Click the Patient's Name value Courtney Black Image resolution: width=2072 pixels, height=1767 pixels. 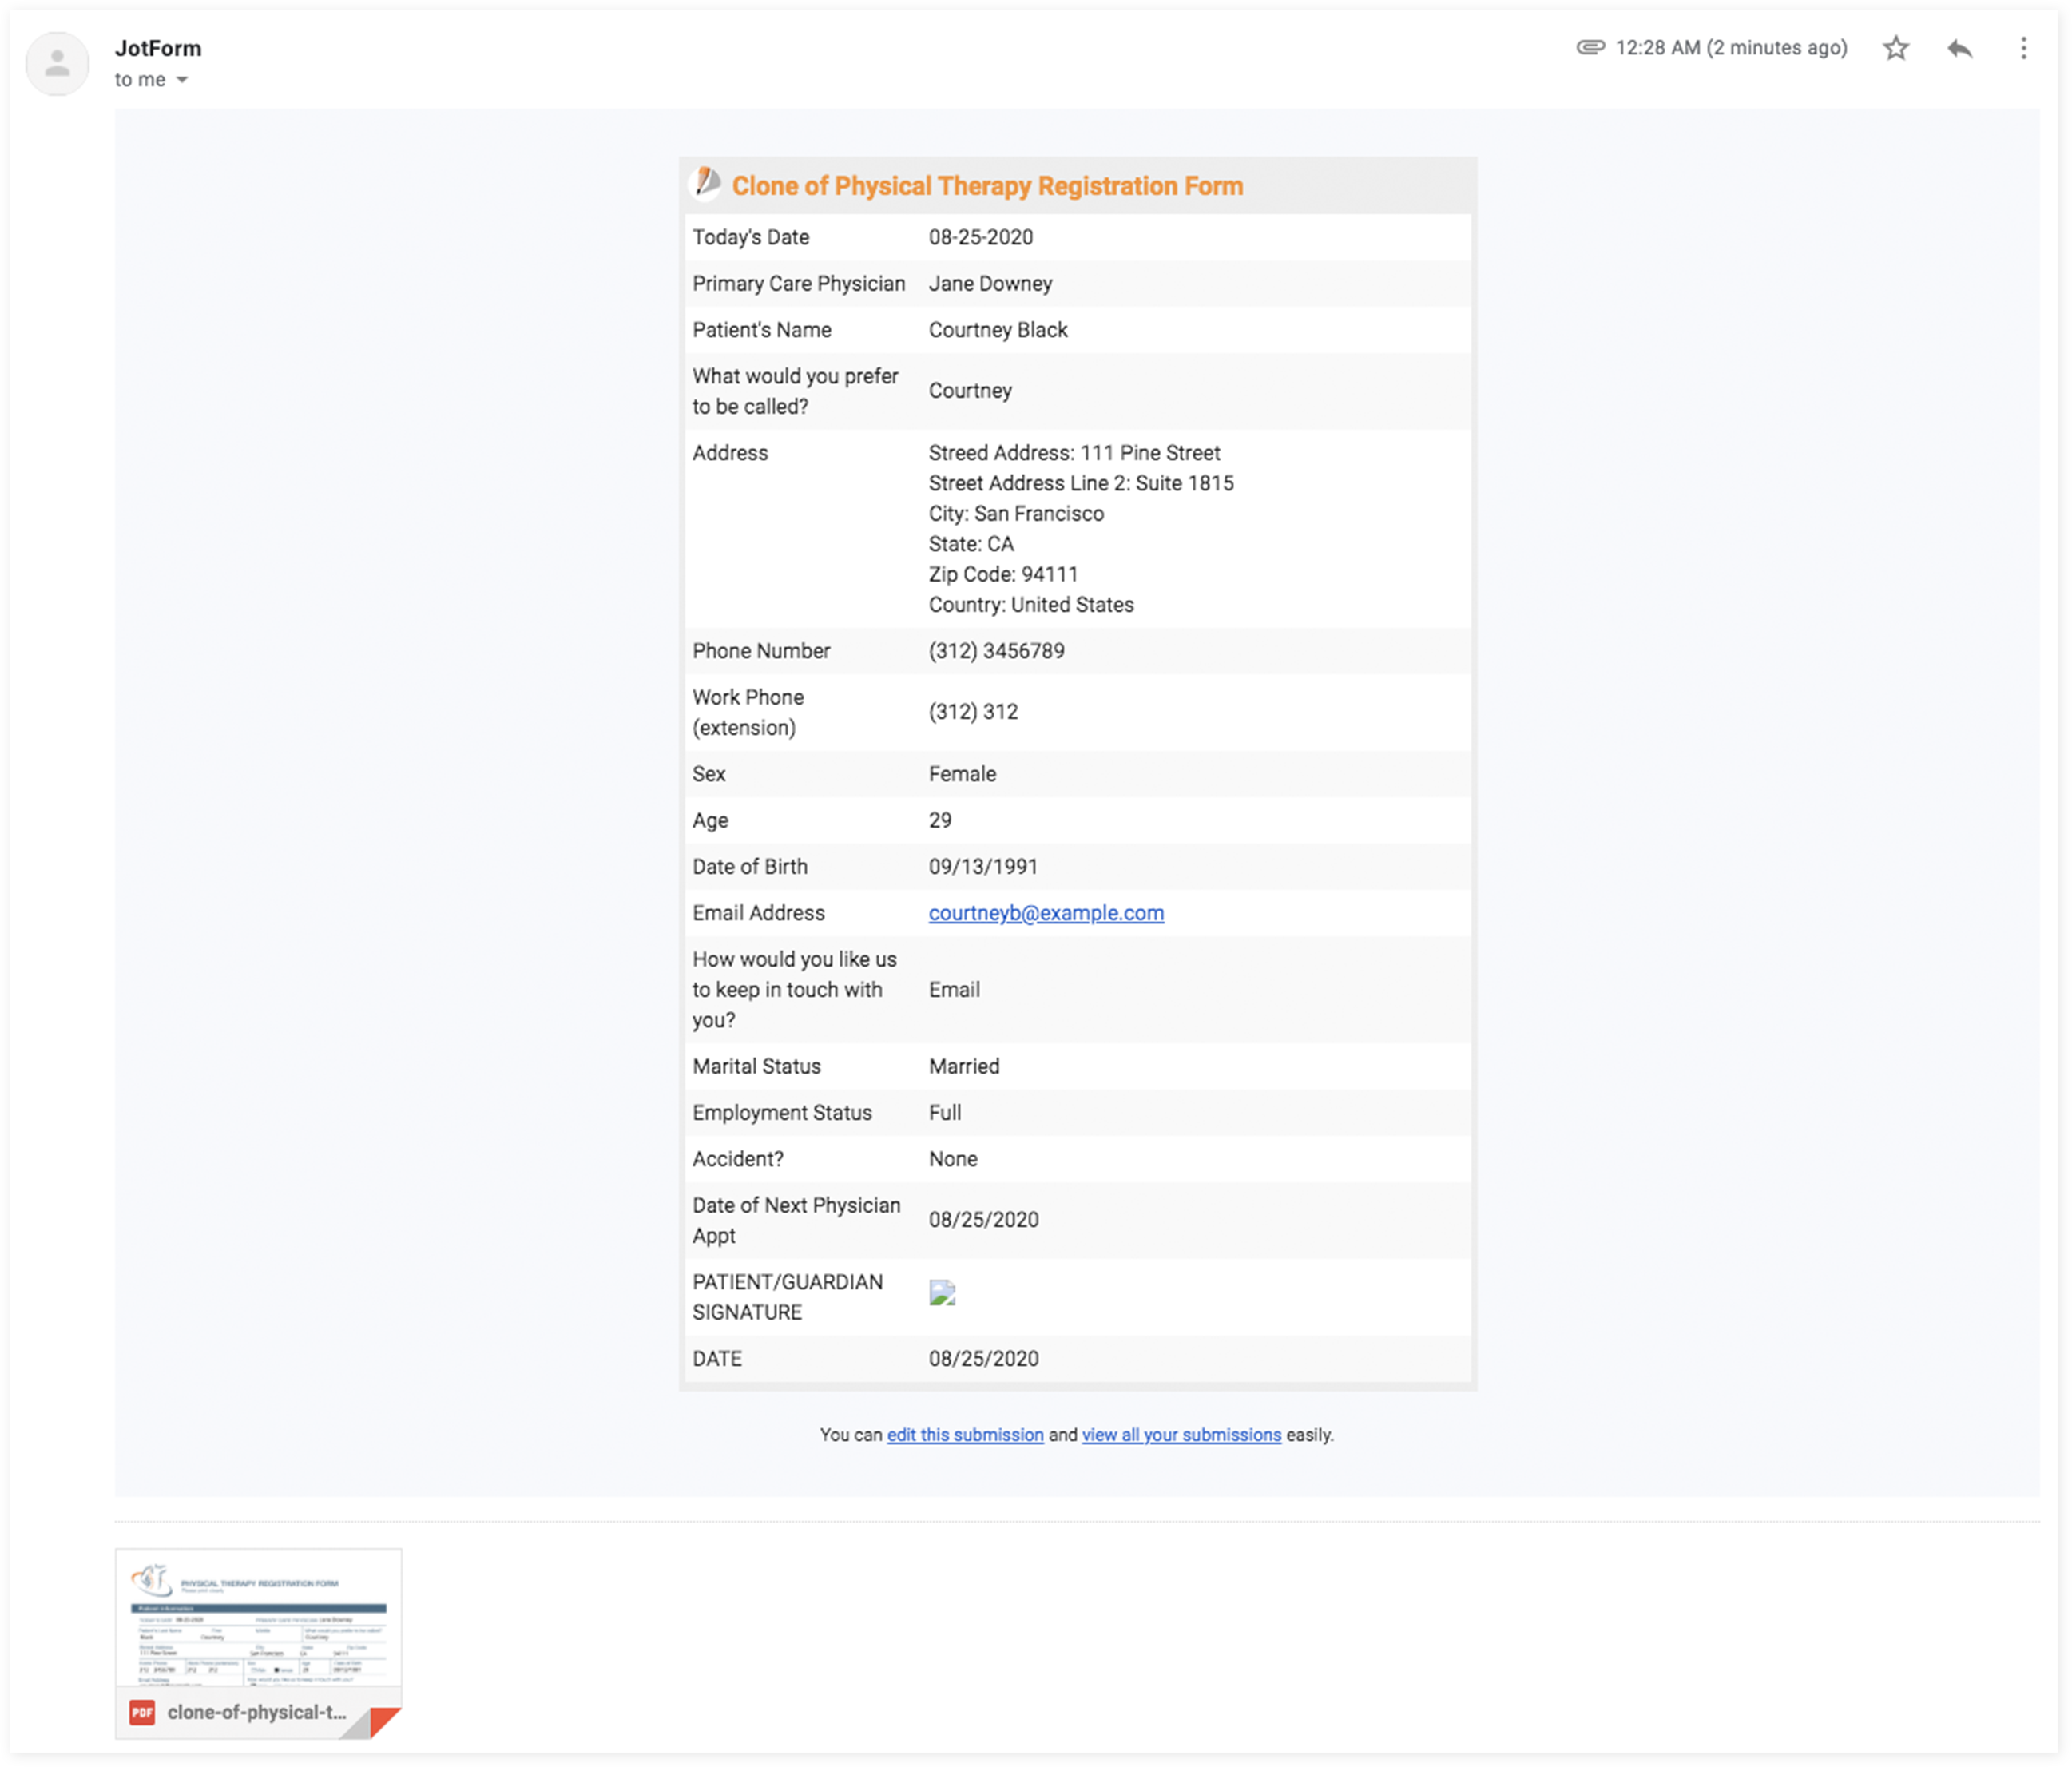pos(997,330)
